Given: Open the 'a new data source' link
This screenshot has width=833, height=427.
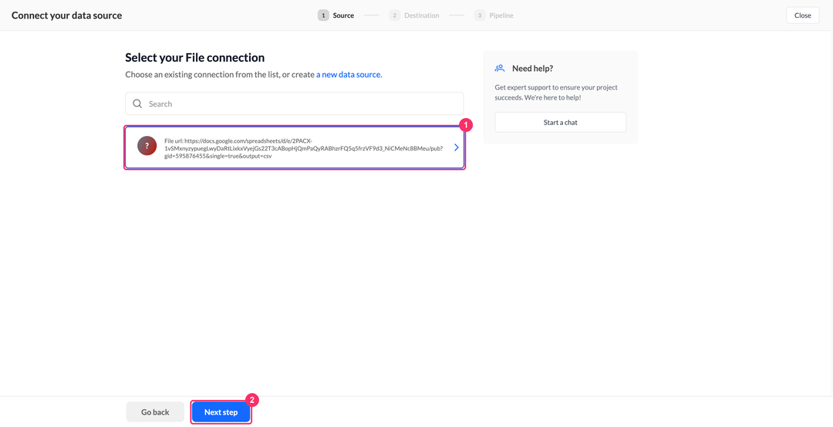Looking at the screenshot, I should (x=349, y=74).
